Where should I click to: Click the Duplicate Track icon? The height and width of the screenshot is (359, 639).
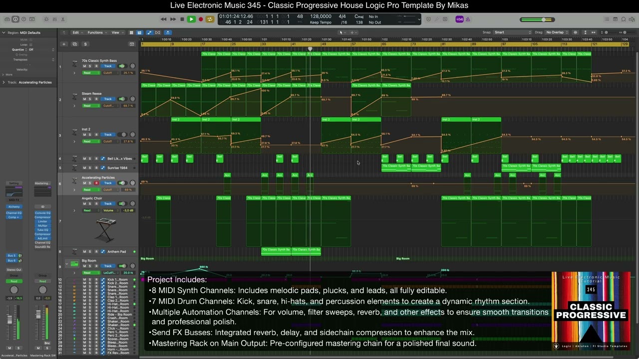74,44
